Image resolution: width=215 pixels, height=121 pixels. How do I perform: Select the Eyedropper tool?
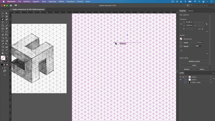coord(2,44)
